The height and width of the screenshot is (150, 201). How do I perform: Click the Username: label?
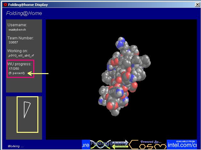(x=17, y=25)
